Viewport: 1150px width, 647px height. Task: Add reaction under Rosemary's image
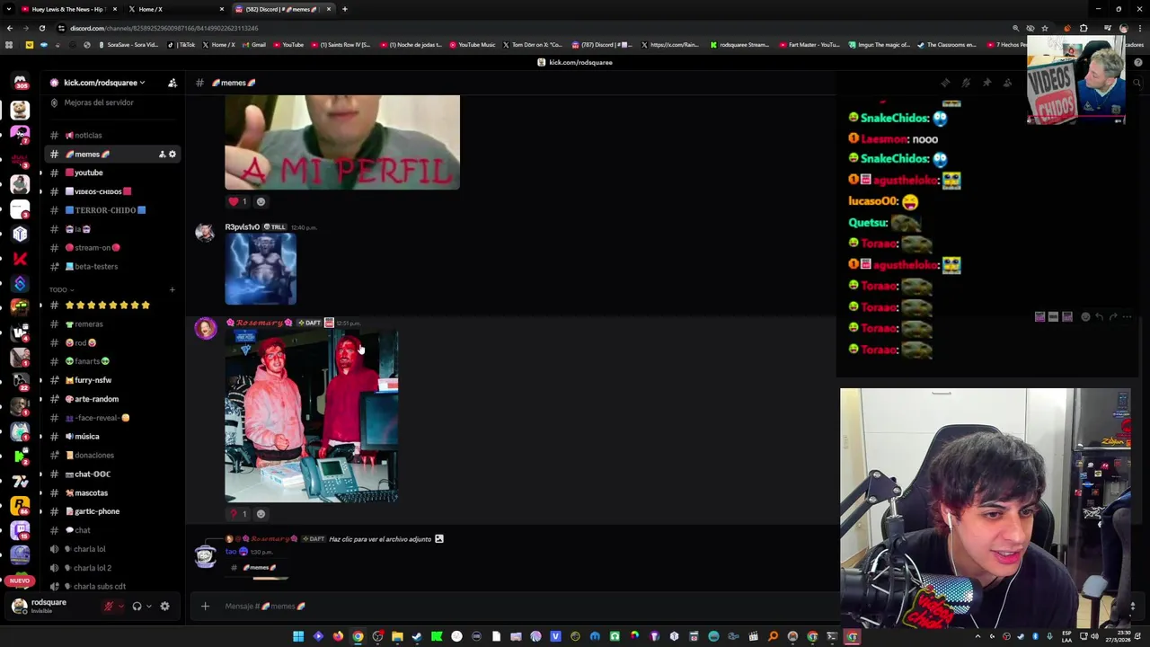261,514
